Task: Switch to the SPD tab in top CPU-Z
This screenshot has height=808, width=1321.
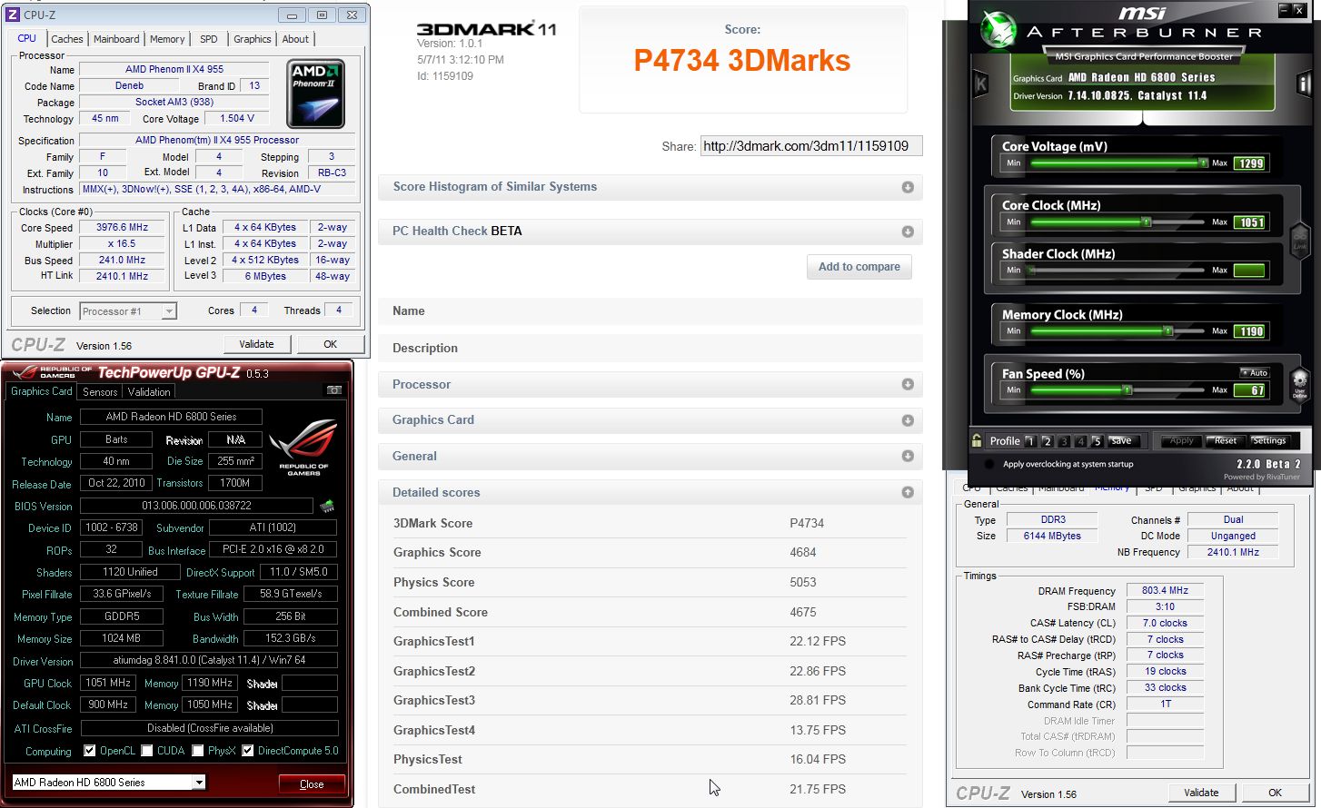Action: pyautogui.click(x=209, y=39)
